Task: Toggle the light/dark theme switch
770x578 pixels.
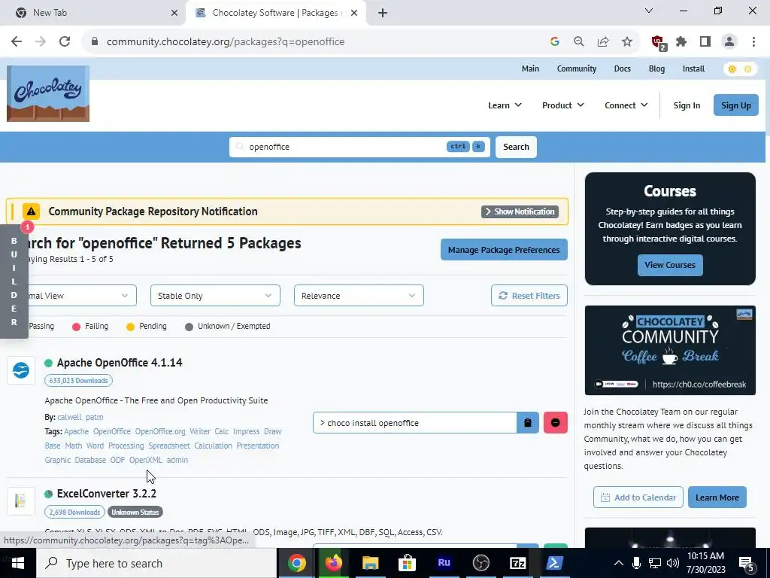Action: [740, 68]
